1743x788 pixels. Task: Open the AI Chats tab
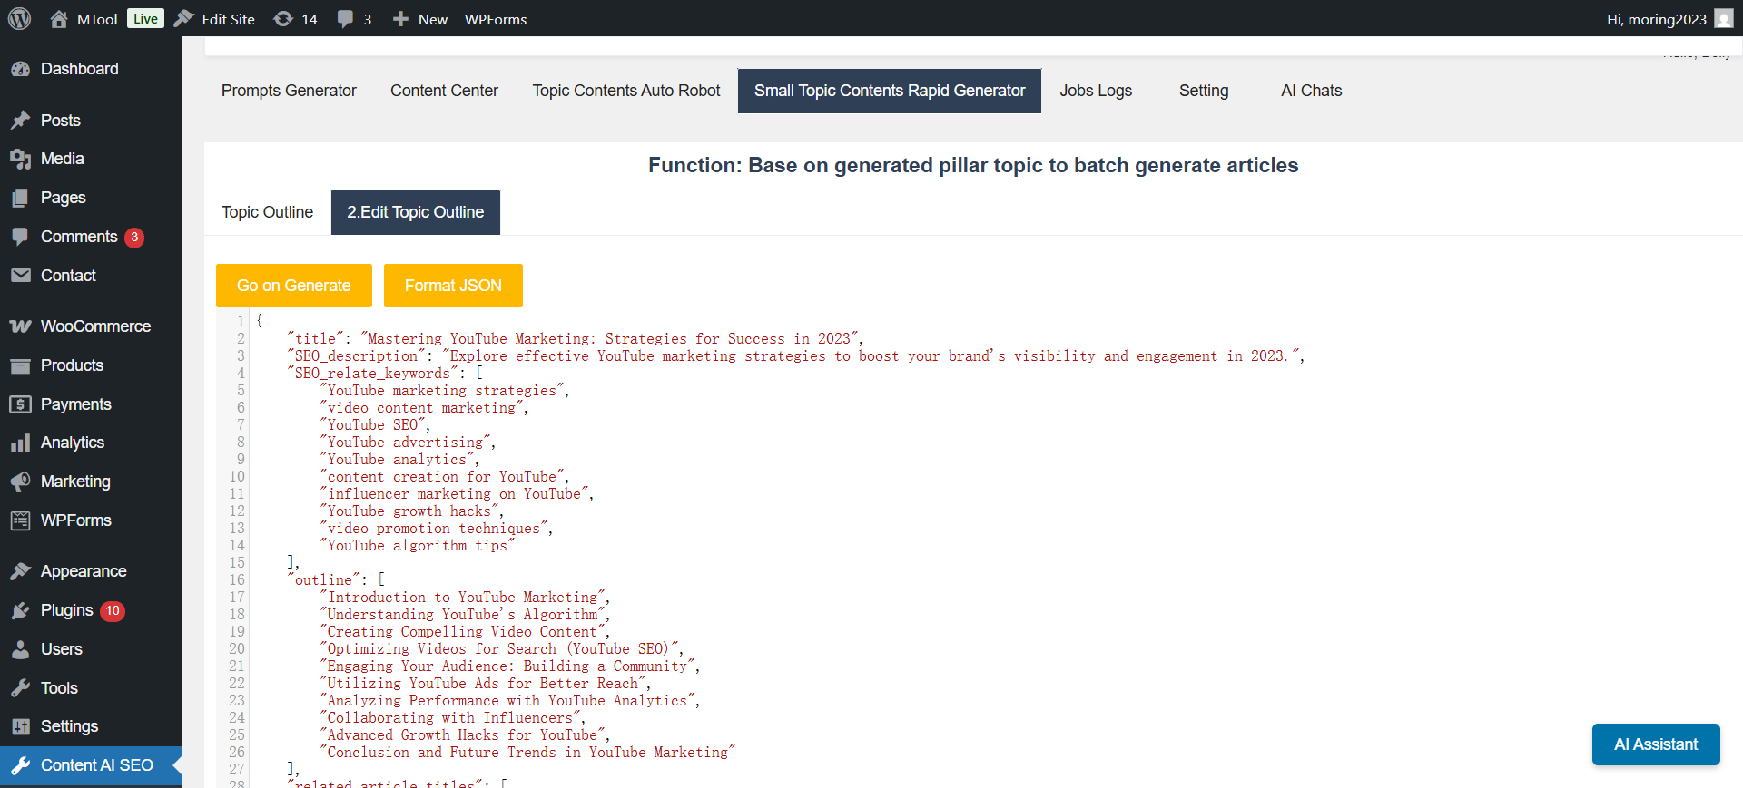tap(1311, 91)
